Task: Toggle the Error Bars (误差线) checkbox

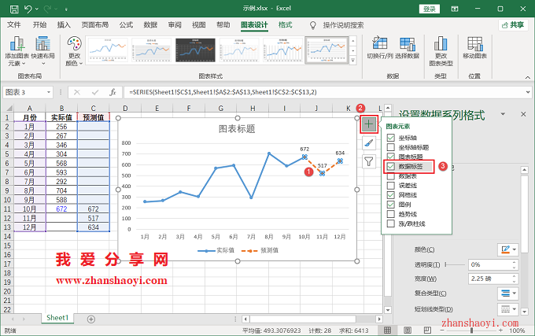Action: click(391, 186)
